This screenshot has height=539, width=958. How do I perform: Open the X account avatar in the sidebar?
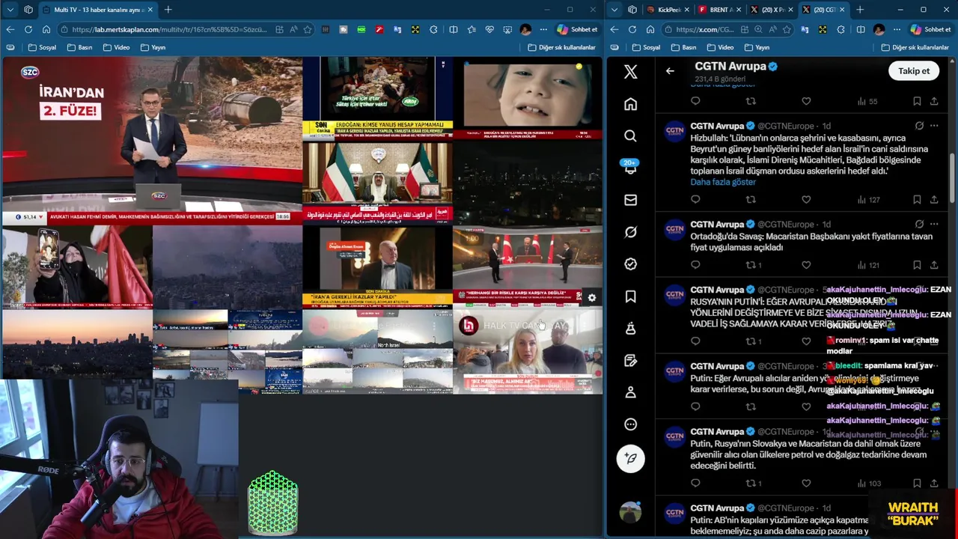(630, 512)
